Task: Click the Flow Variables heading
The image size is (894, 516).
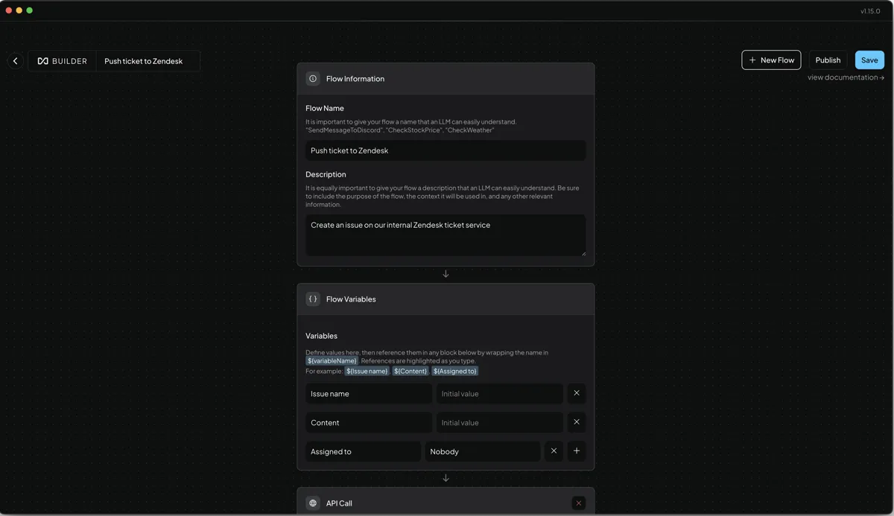Action: [351, 299]
